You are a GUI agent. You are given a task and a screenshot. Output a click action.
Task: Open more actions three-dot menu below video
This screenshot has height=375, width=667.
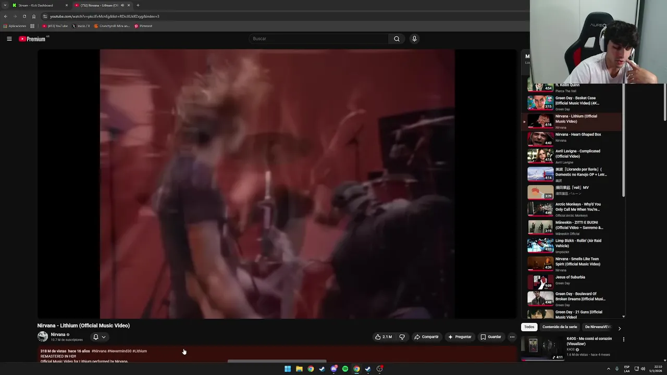[512, 337]
